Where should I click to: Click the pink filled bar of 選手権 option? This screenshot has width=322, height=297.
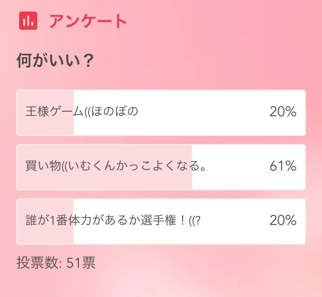(46, 235)
